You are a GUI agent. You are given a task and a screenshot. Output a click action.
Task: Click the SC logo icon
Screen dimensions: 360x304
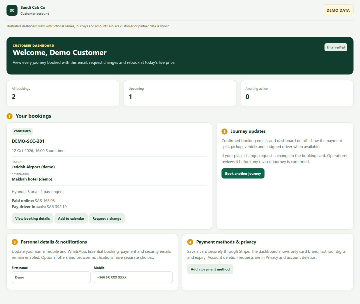pyautogui.click(x=12, y=10)
